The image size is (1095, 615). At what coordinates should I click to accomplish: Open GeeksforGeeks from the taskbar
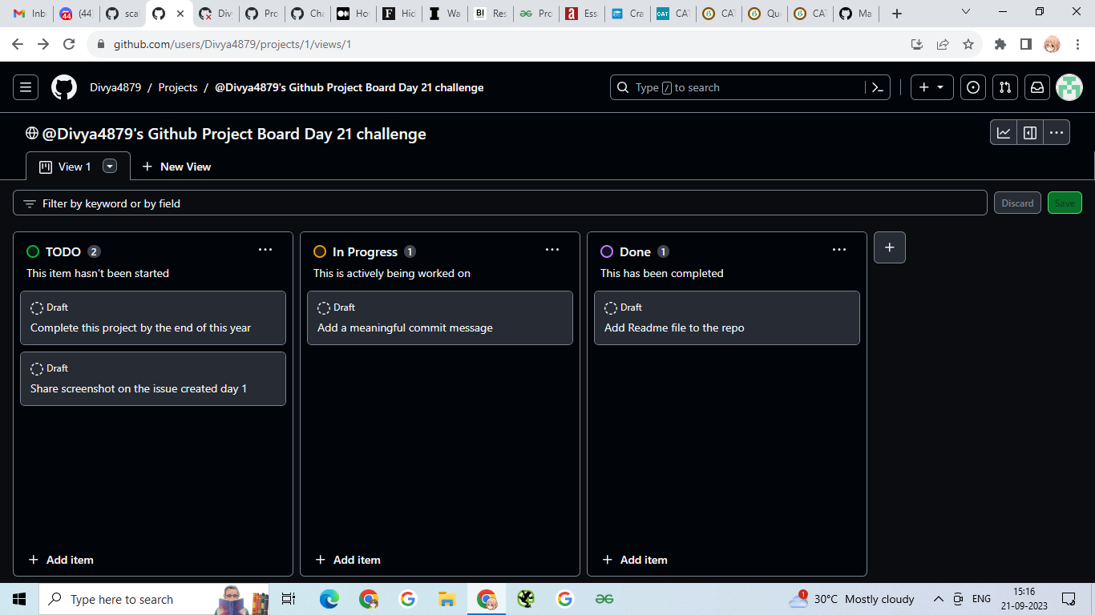coord(604,598)
